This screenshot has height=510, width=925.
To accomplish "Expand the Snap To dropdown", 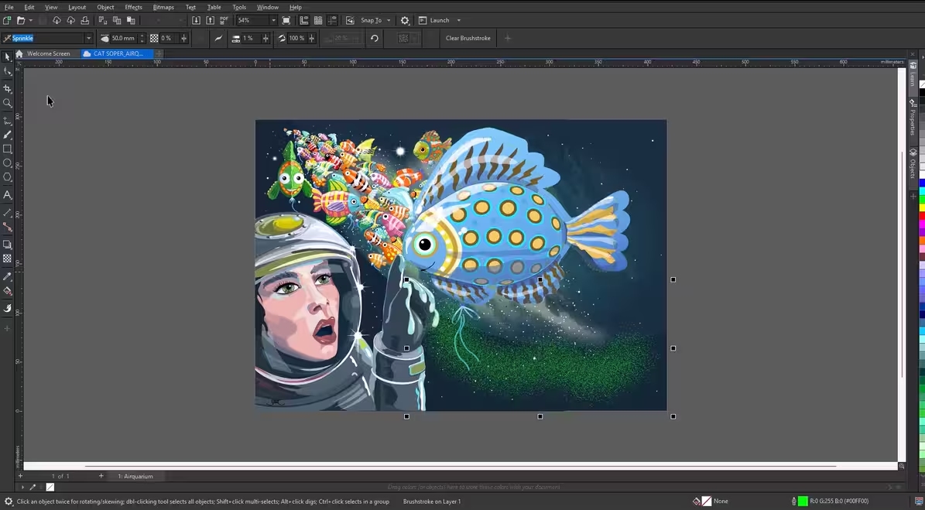I will tap(389, 20).
